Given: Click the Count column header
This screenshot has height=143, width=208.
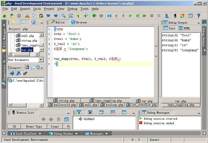Looking at the screenshot, I should pos(55,126).
